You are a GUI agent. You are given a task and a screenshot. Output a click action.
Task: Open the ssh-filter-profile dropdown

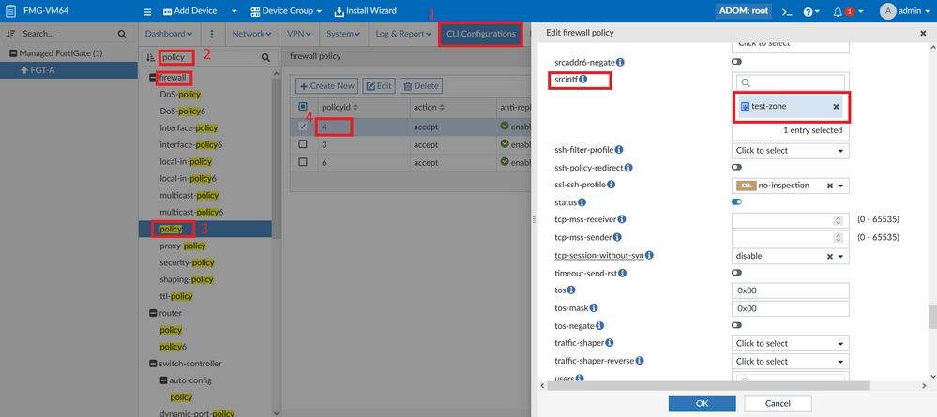pos(790,151)
